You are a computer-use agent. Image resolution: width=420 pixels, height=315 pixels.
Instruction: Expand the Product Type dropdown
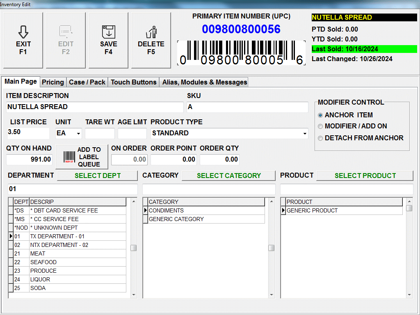(x=305, y=134)
